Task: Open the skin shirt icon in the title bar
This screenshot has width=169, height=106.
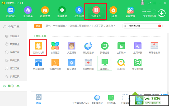Action: [x=149, y=3]
